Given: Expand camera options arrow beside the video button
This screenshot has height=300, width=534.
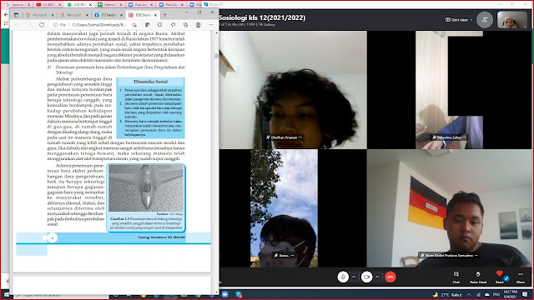Looking at the screenshot, I should pos(377,277).
